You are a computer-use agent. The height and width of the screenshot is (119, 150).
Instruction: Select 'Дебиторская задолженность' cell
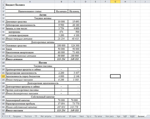tap(30, 25)
